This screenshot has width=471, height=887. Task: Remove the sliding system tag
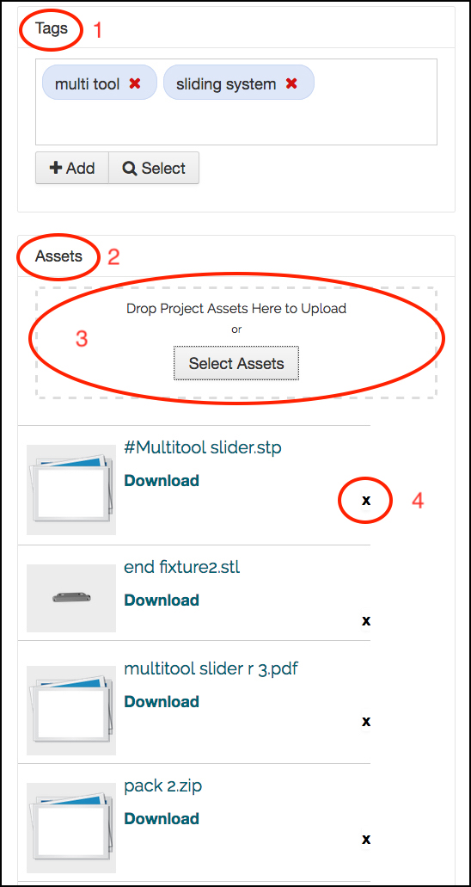click(x=291, y=83)
